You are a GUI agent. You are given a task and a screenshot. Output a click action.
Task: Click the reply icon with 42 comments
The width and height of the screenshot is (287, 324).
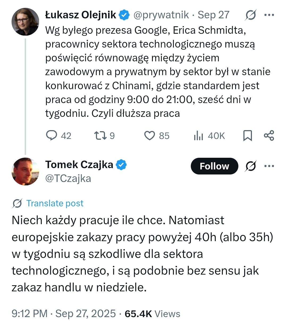coord(52,135)
